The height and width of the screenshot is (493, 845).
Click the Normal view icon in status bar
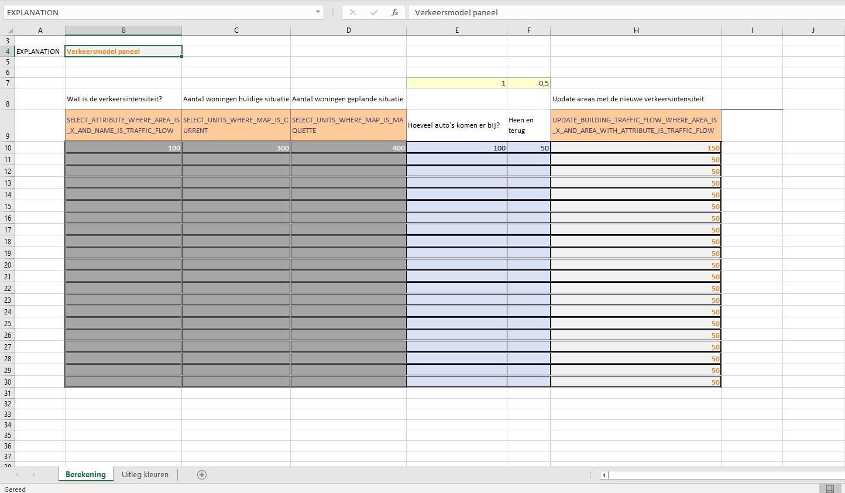click(x=830, y=489)
